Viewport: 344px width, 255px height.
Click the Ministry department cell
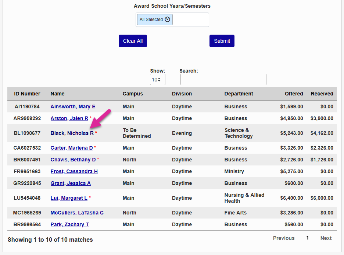pyautogui.click(x=234, y=171)
